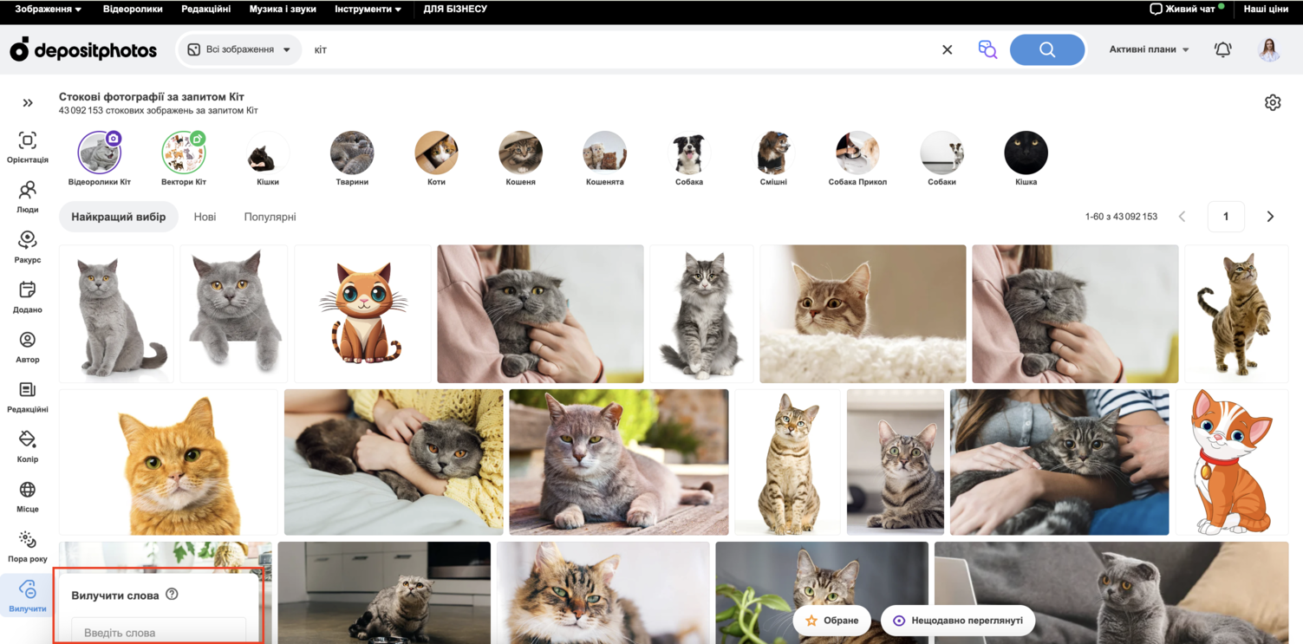Viewport: 1303px width, 644px height.
Task: Open Редакційні top menu item
Action: coord(206,9)
